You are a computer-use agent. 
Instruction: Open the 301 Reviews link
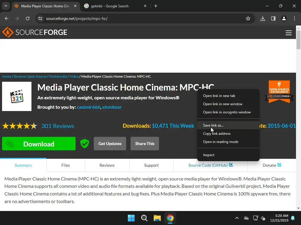point(58,126)
